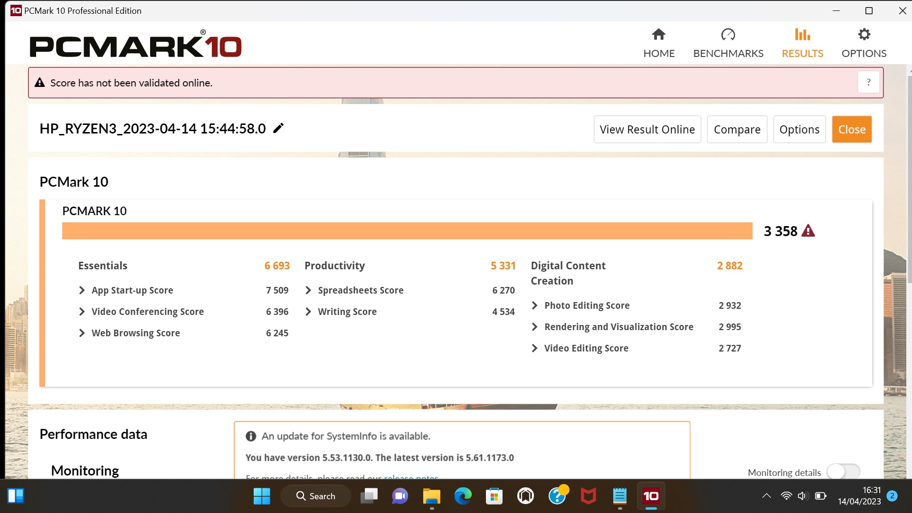This screenshot has height=513, width=912.
Task: Open Microsoft Edge from the taskbar
Action: 463,496
